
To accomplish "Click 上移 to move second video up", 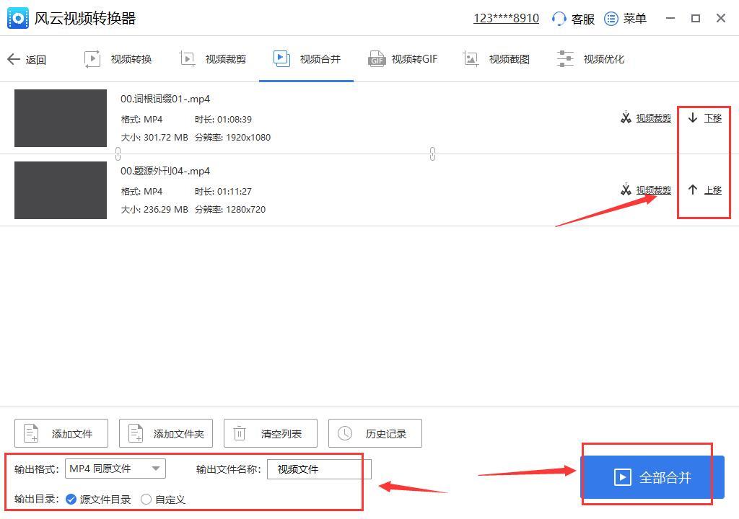I will 713,190.
